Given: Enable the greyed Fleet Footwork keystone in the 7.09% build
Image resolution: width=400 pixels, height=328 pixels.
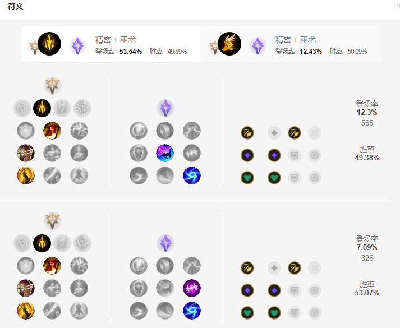Looking at the screenshot, I should coord(62,243).
